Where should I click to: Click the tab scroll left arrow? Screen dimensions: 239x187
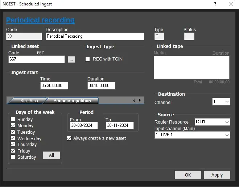pos(134,100)
